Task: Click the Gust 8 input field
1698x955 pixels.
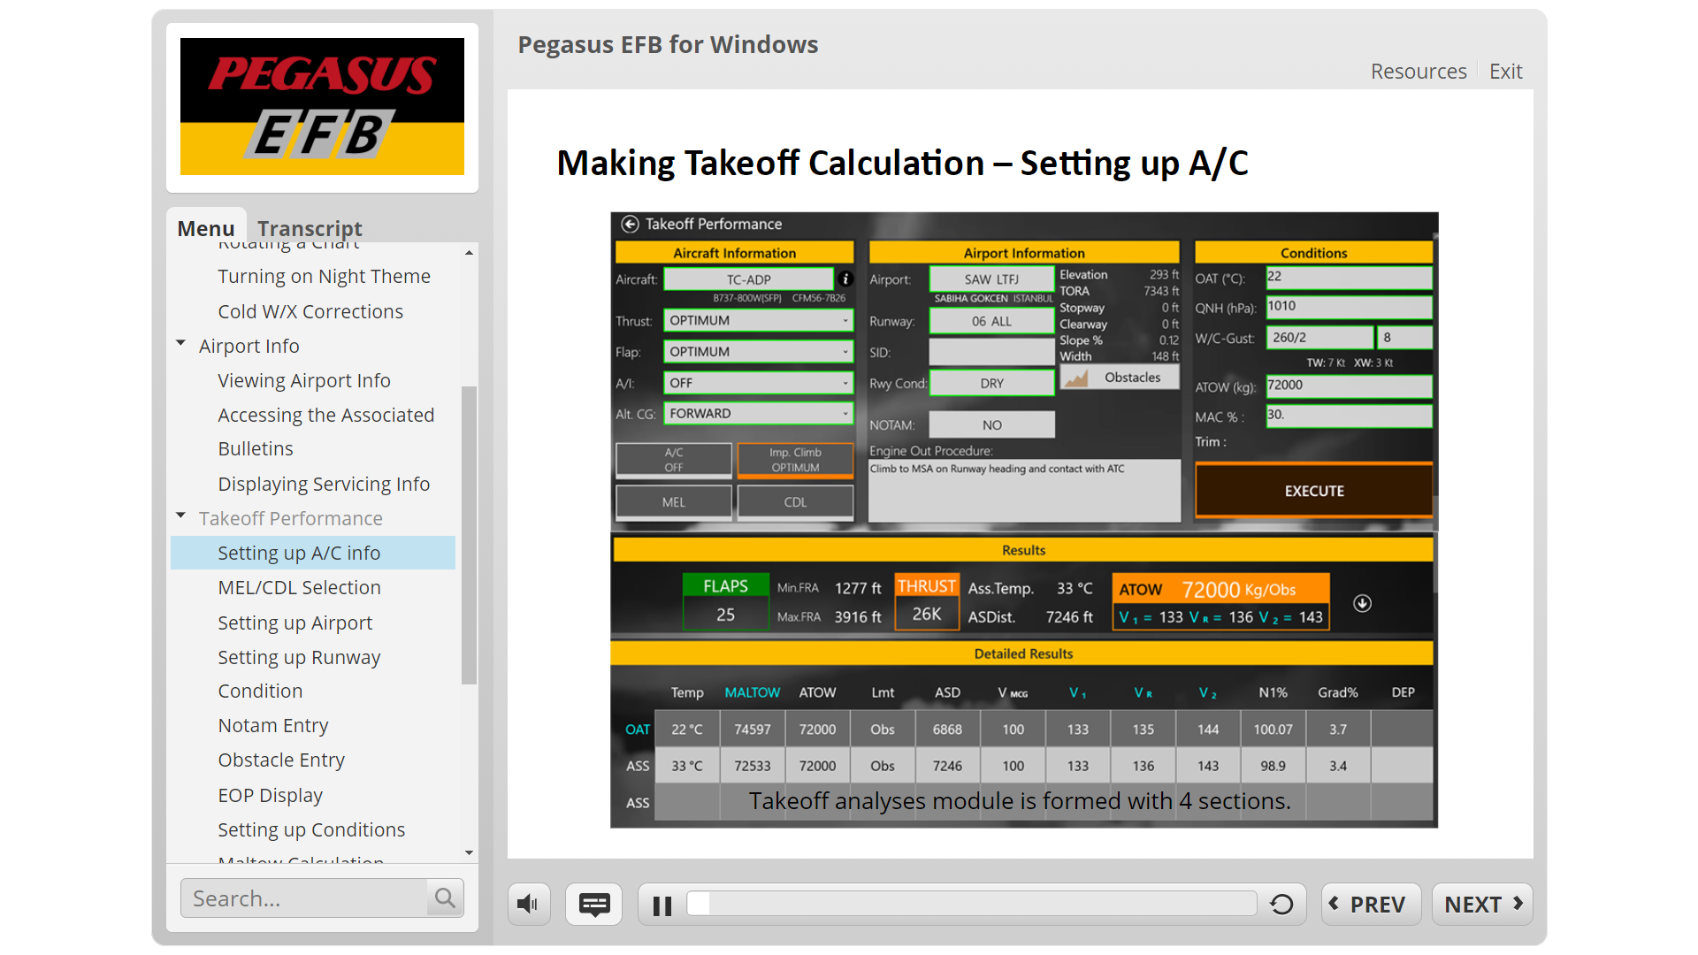Action: click(1405, 338)
